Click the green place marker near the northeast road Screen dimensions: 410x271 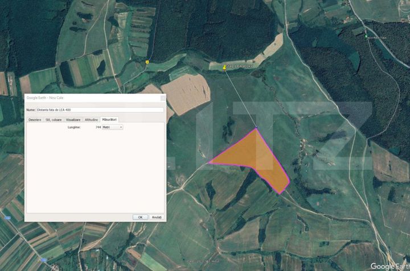(x=366, y=36)
